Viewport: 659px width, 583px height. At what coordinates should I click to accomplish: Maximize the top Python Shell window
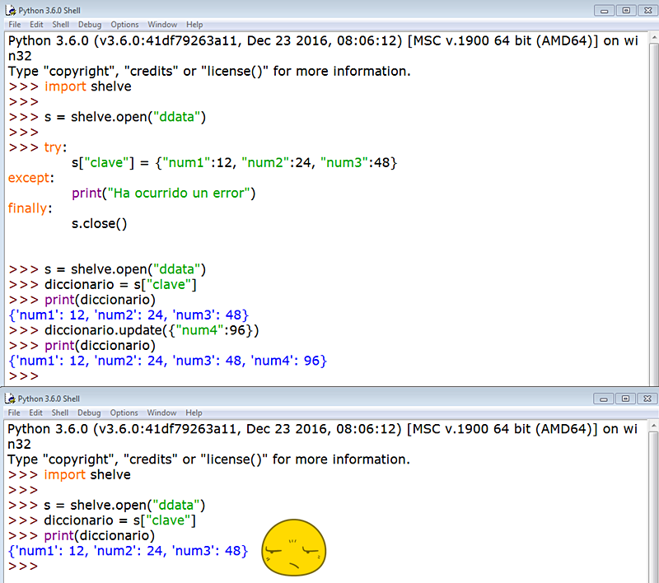tap(626, 11)
